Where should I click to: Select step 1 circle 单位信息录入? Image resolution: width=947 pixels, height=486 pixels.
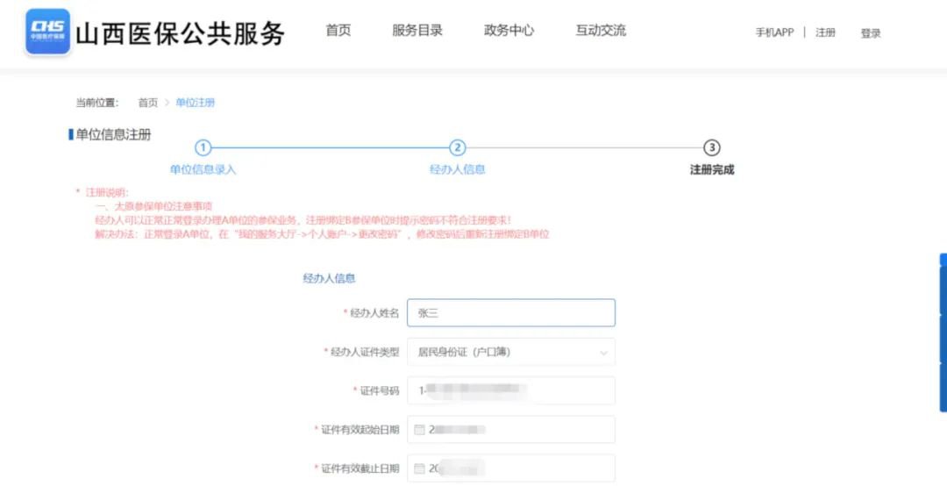203,148
